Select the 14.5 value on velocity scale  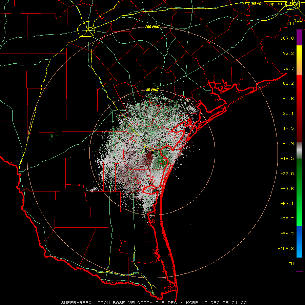click(288, 128)
